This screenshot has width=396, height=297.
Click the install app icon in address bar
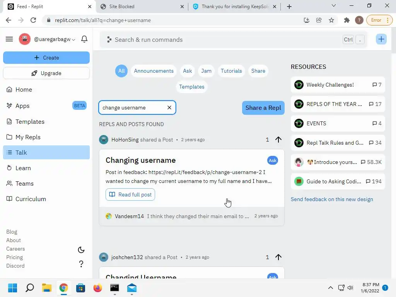tap(307, 20)
